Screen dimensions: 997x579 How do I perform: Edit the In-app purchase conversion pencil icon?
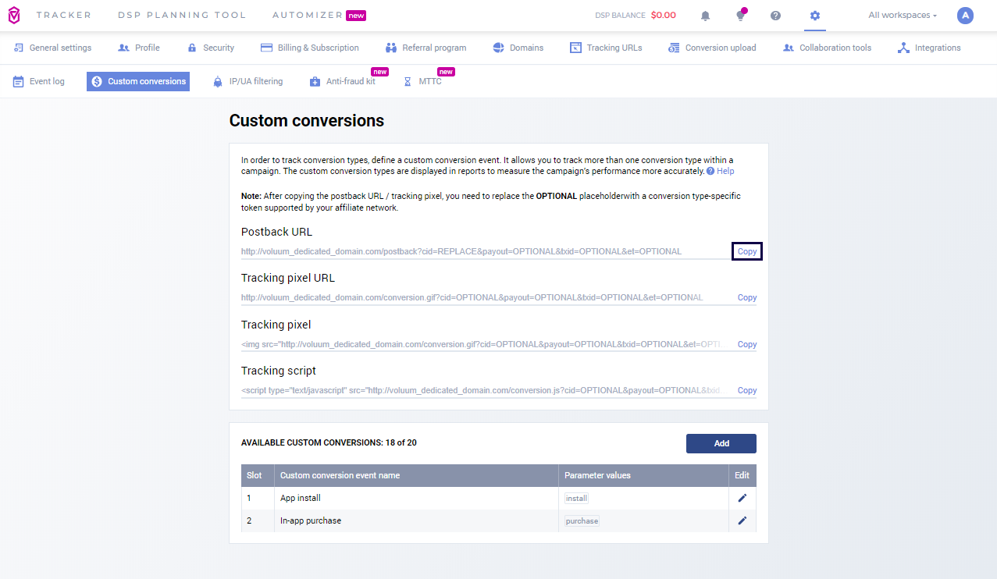coord(742,520)
